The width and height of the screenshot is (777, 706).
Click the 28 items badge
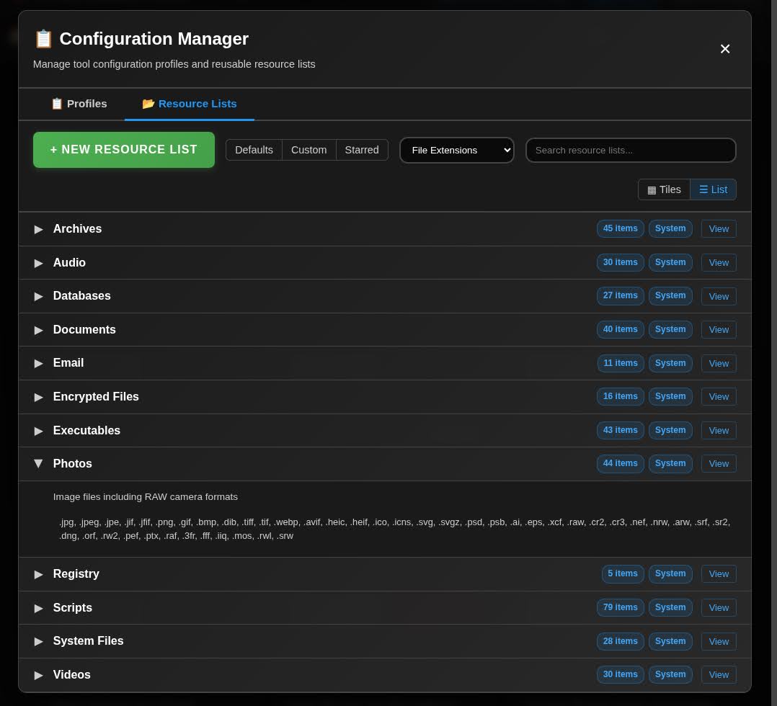point(620,640)
